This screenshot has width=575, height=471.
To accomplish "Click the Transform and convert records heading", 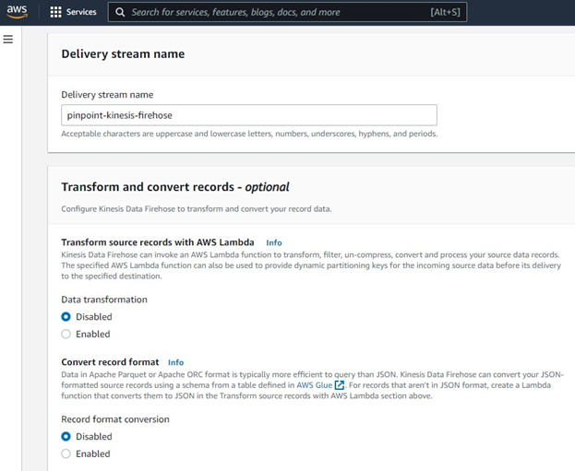I will 174,186.
